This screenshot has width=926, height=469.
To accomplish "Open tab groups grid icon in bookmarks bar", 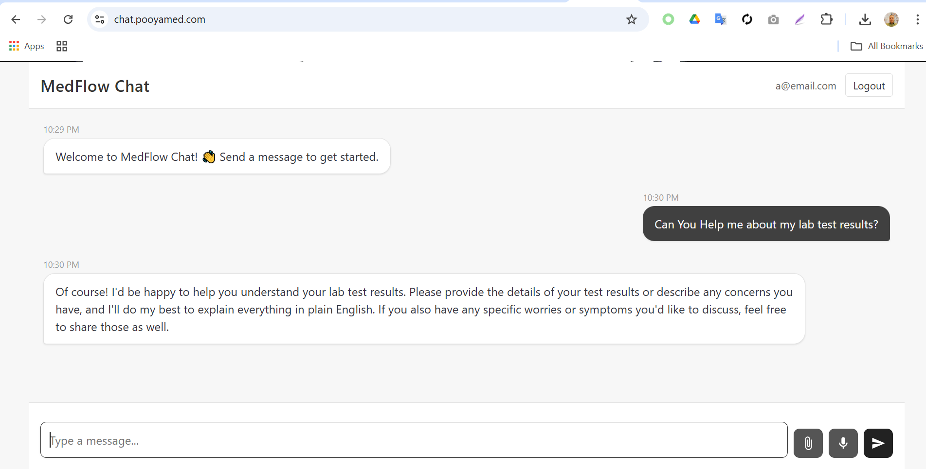I will pos(62,46).
